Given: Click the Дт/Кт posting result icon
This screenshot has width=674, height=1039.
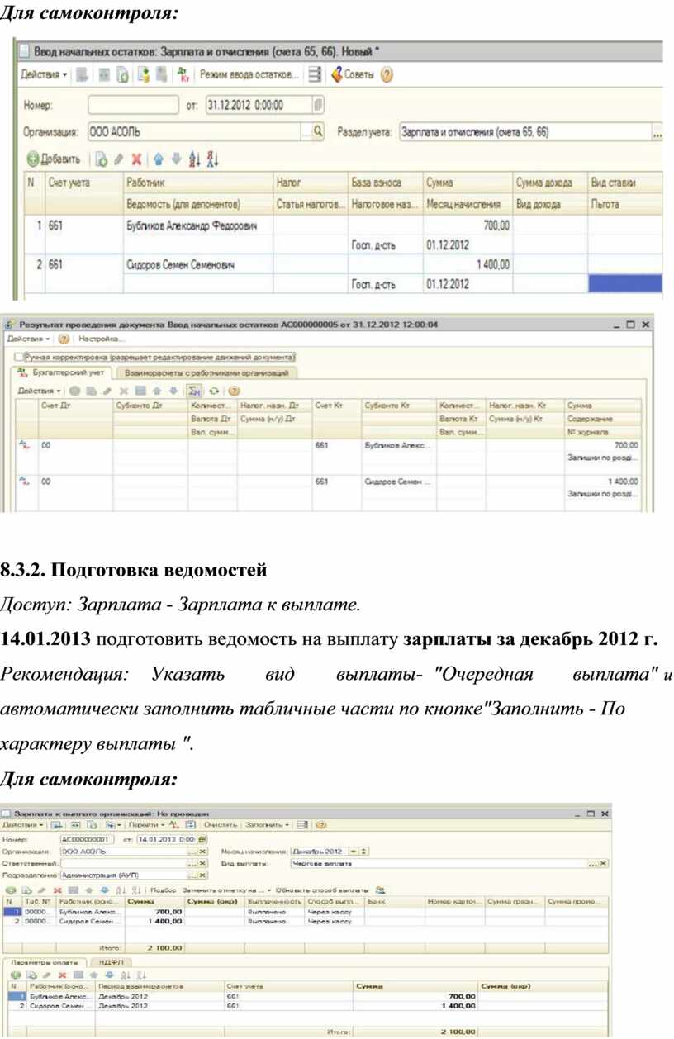Looking at the screenshot, I should [x=183, y=74].
